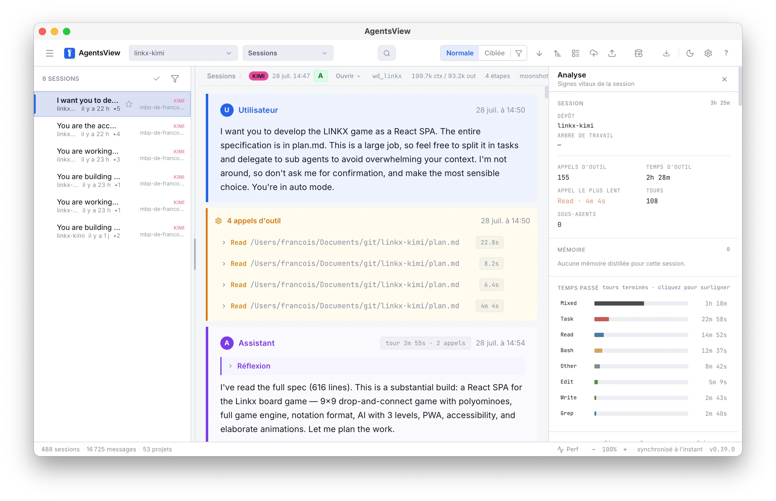This screenshot has width=776, height=501.
Task: Open the settings gear icon
Action: point(708,53)
